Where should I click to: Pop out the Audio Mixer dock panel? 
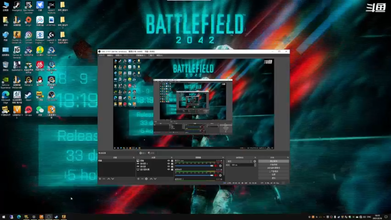[x=223, y=157]
